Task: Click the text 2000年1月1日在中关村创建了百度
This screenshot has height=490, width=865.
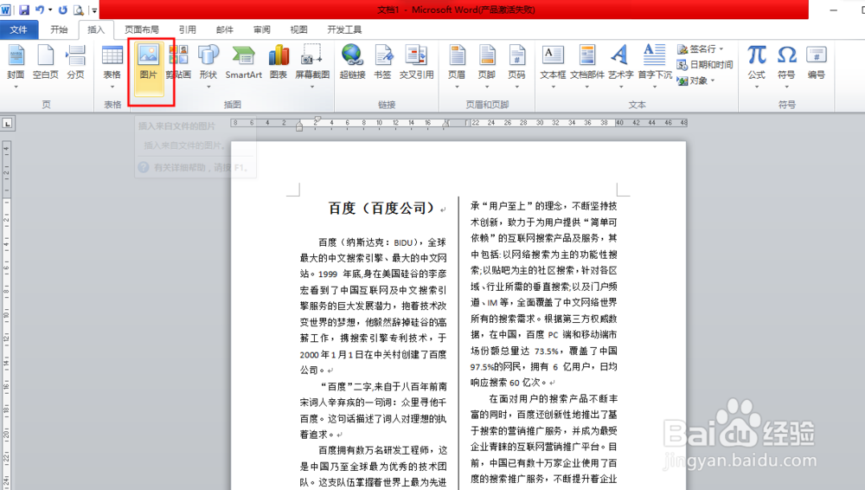Action: (373, 354)
